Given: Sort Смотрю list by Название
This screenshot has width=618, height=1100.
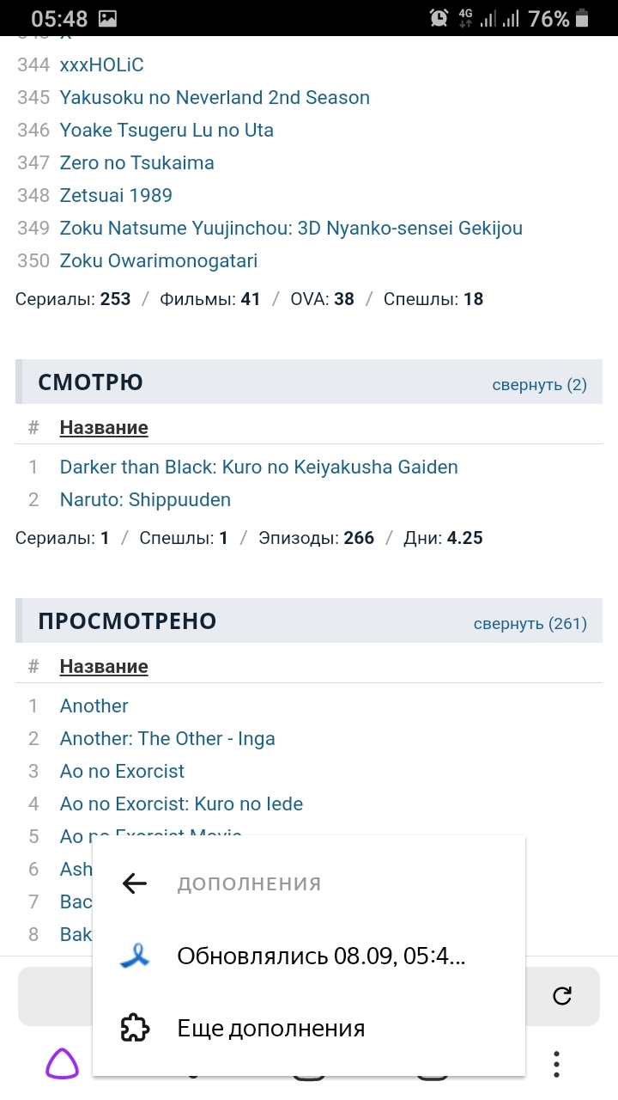Looking at the screenshot, I should [104, 428].
